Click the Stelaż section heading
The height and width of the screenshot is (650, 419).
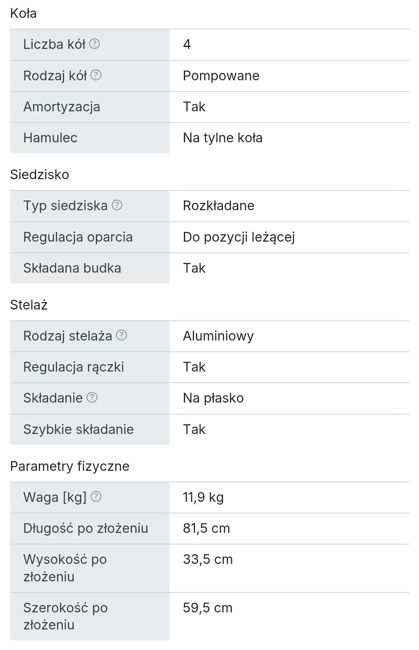tap(29, 305)
